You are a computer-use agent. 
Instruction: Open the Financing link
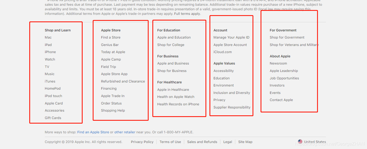coord(109,88)
